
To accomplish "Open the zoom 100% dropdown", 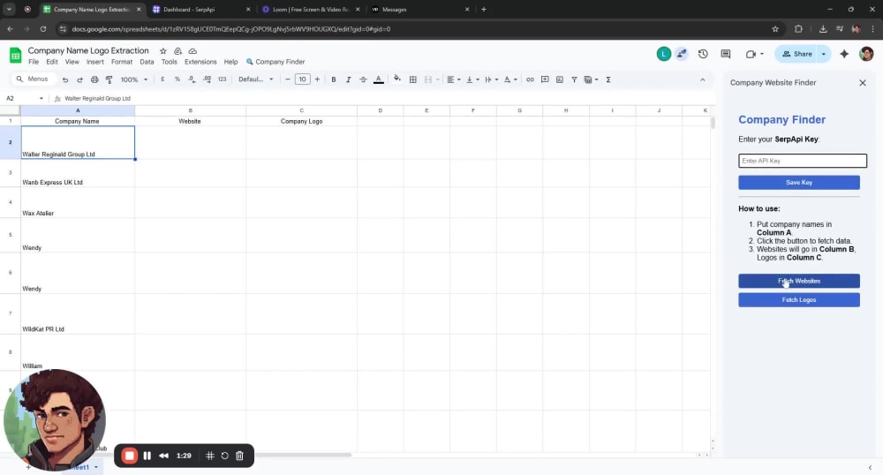I will coord(134,80).
